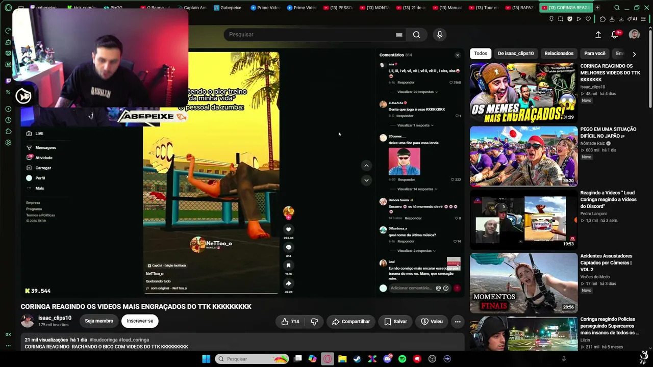Open YouTube notifications bell

pos(615,35)
